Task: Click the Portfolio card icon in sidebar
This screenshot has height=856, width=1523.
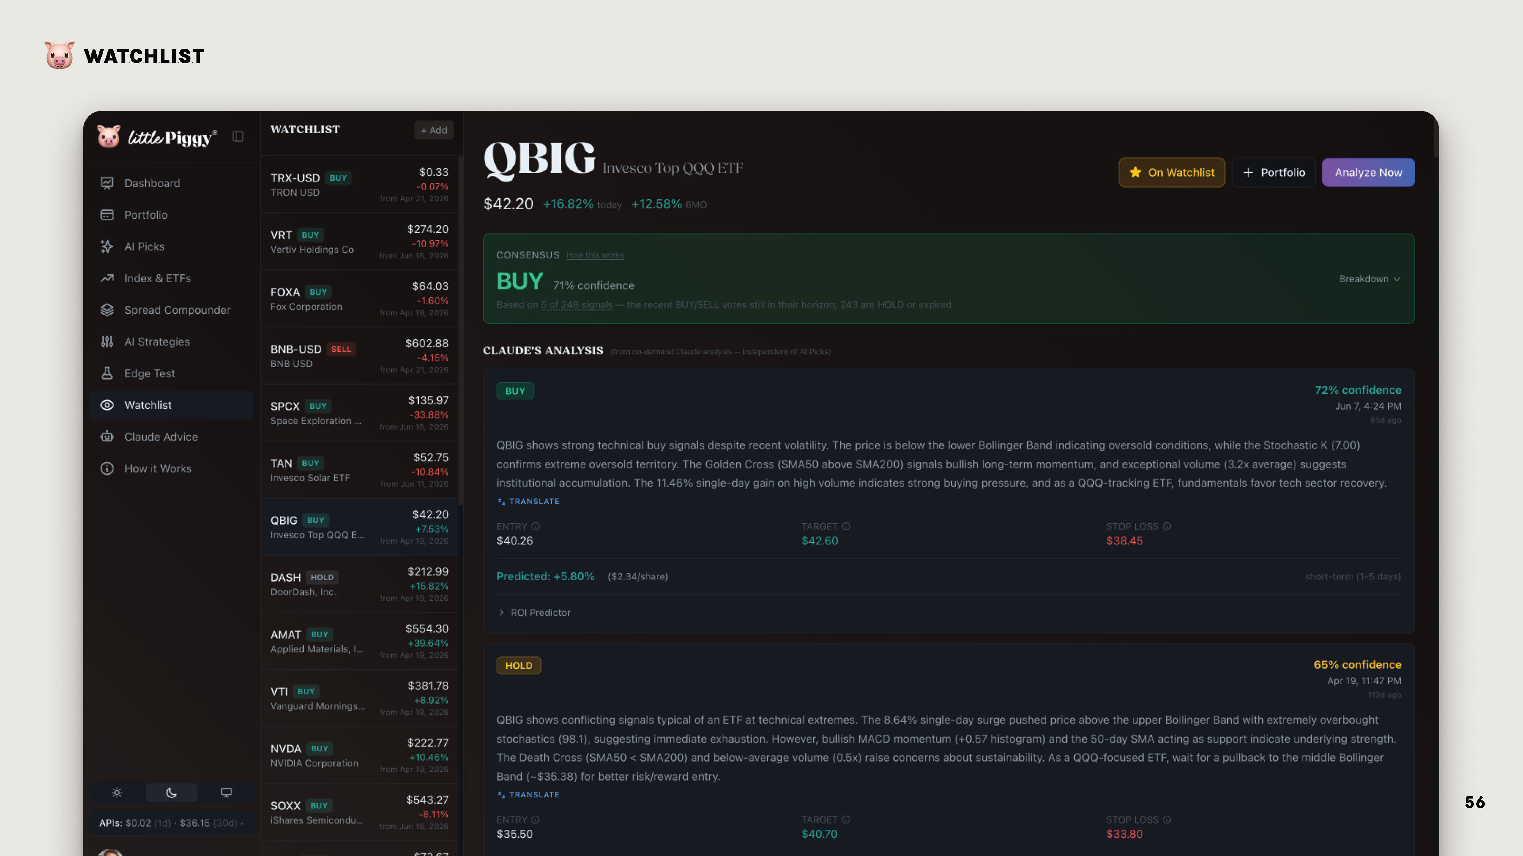Action: (x=107, y=215)
